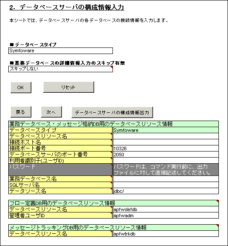Click the 利用者識別子(ユーザID) label cell
228x246 pixels.
tap(61, 161)
